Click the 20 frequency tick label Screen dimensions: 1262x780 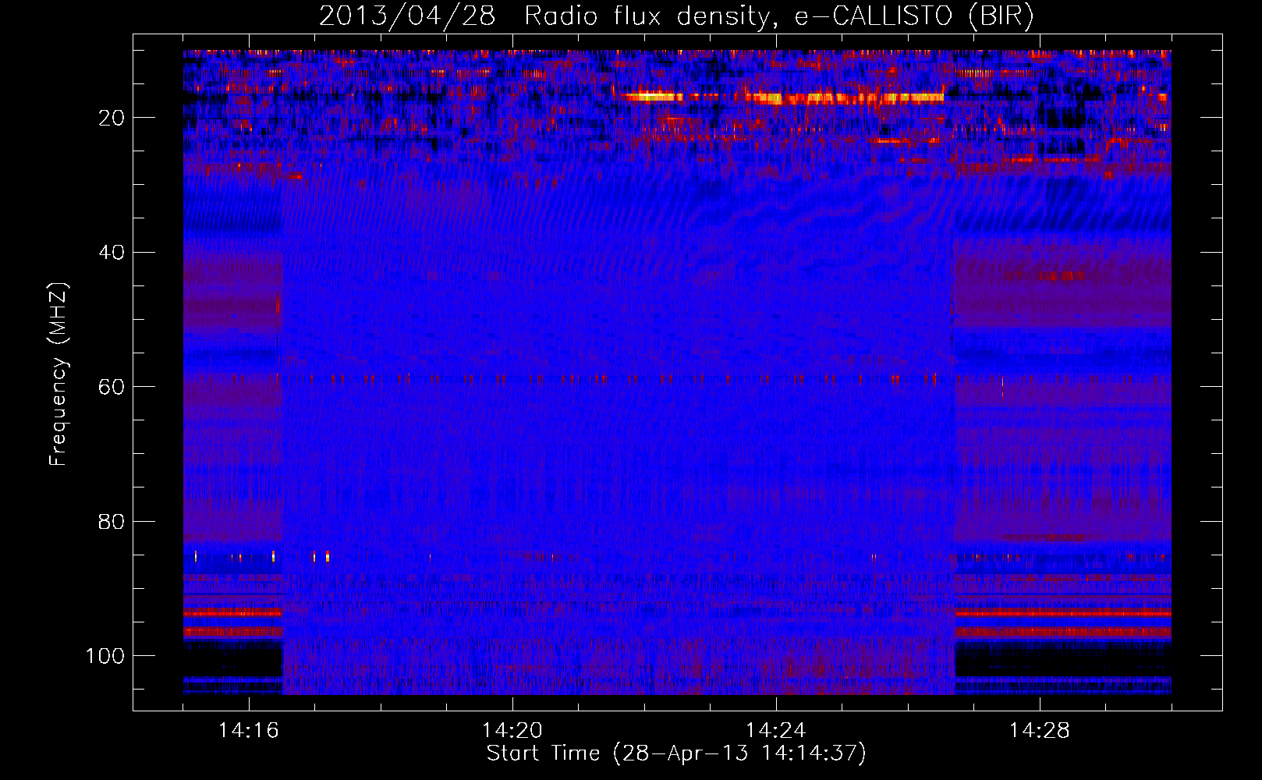pyautogui.click(x=112, y=118)
